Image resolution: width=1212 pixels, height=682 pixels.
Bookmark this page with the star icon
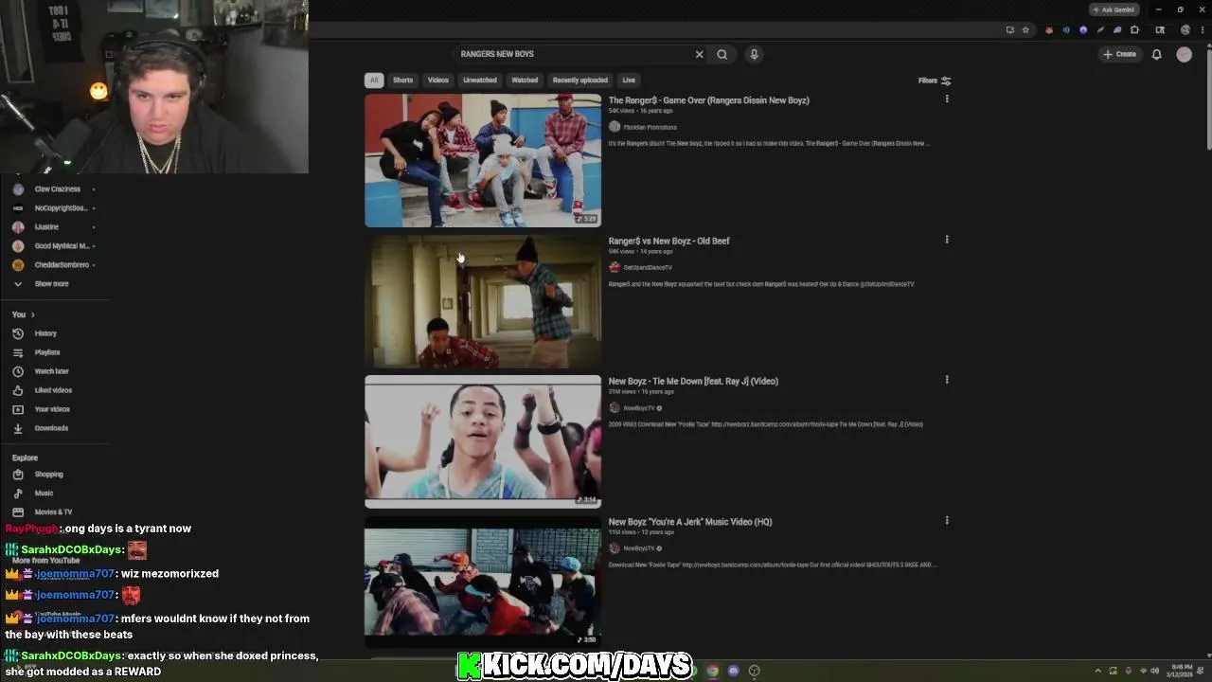pos(1025,29)
